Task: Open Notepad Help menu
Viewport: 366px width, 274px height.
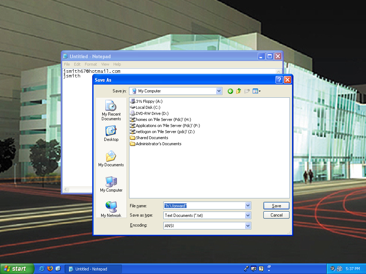Action: tap(117, 64)
